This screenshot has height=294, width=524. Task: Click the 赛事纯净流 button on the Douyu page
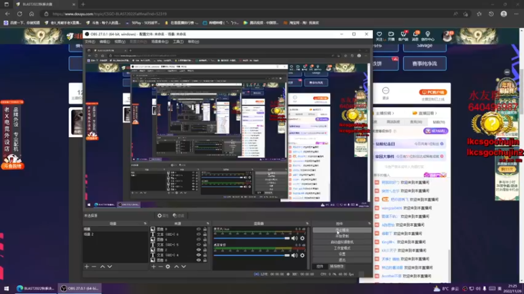[x=424, y=63]
